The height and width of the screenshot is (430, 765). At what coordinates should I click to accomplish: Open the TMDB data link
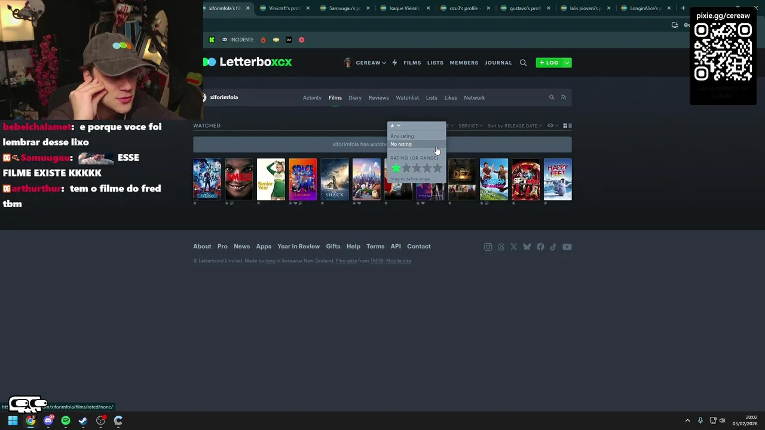(377, 261)
